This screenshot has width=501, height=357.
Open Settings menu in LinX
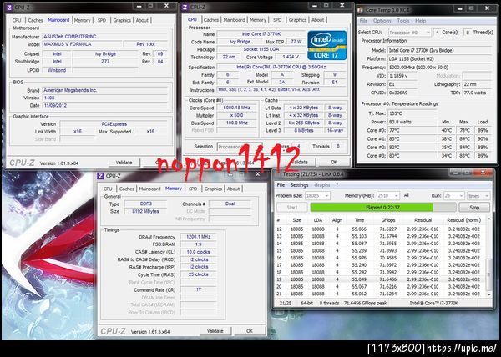click(x=299, y=185)
